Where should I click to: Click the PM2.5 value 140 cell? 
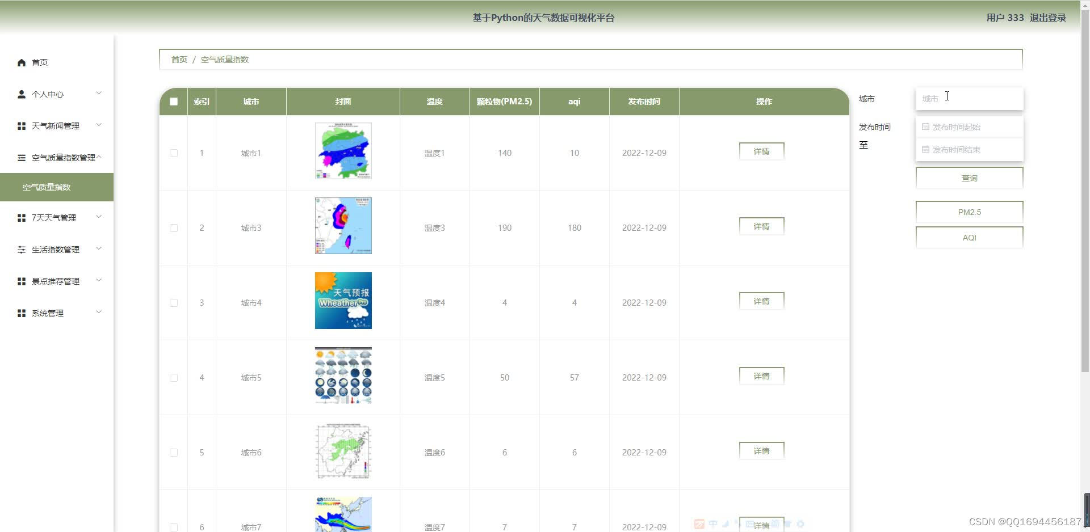click(505, 153)
